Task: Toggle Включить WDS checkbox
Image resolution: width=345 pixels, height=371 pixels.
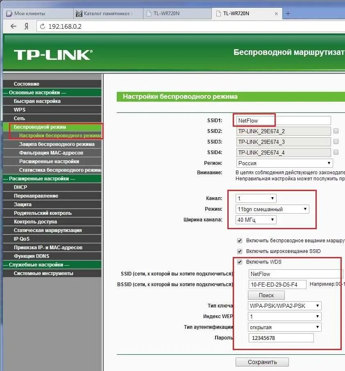Action: pos(240,262)
